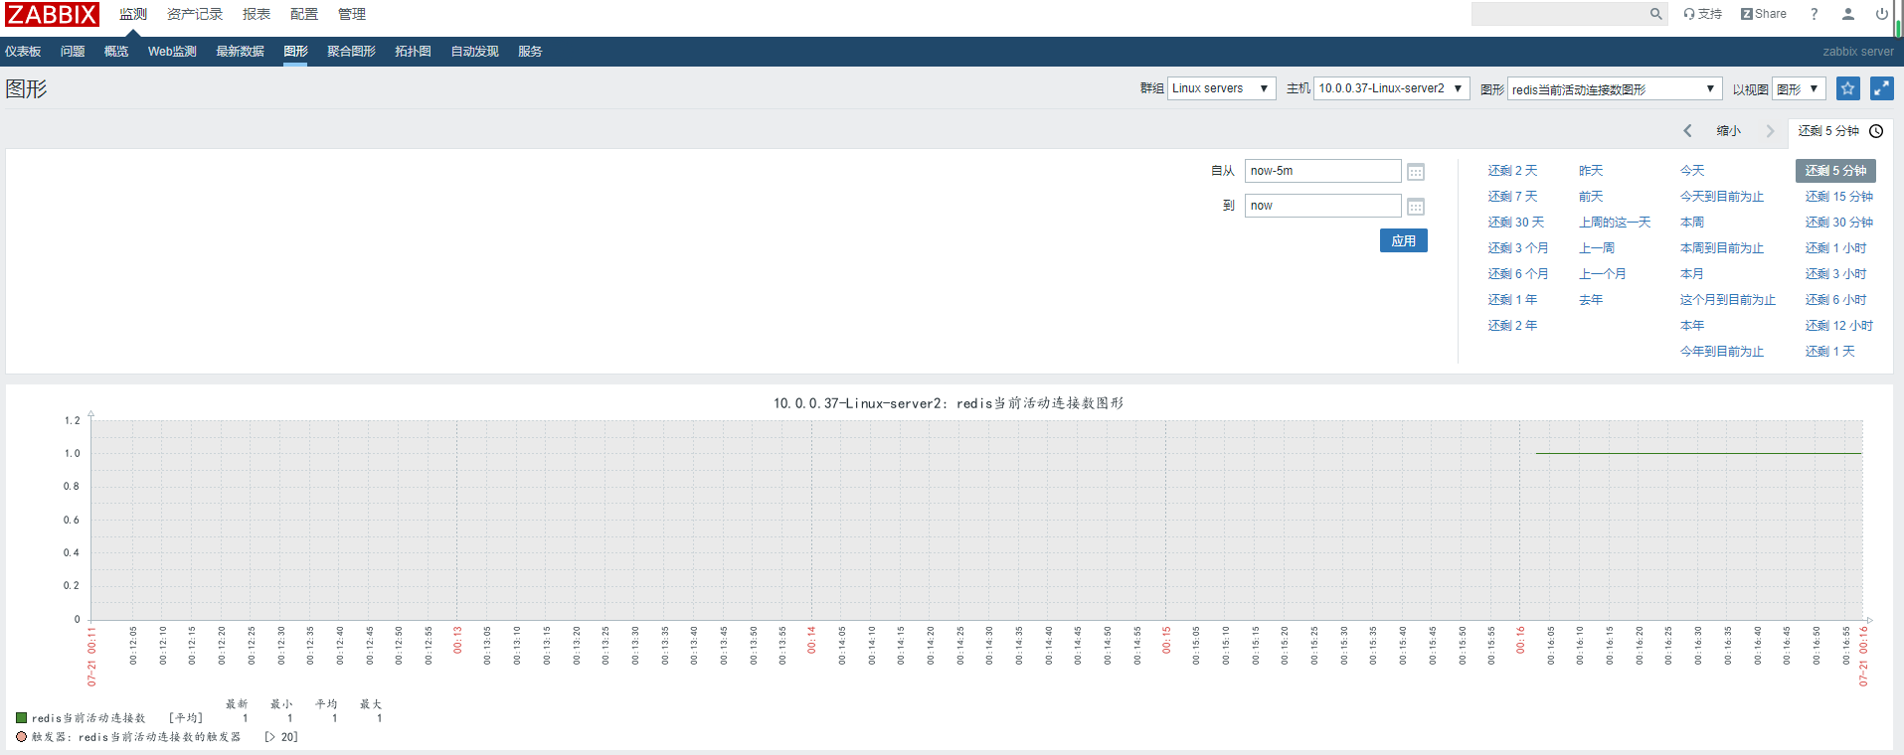Viewport: 1904px width, 755px height.
Task: Go to 问题 submenu
Action: (x=73, y=52)
